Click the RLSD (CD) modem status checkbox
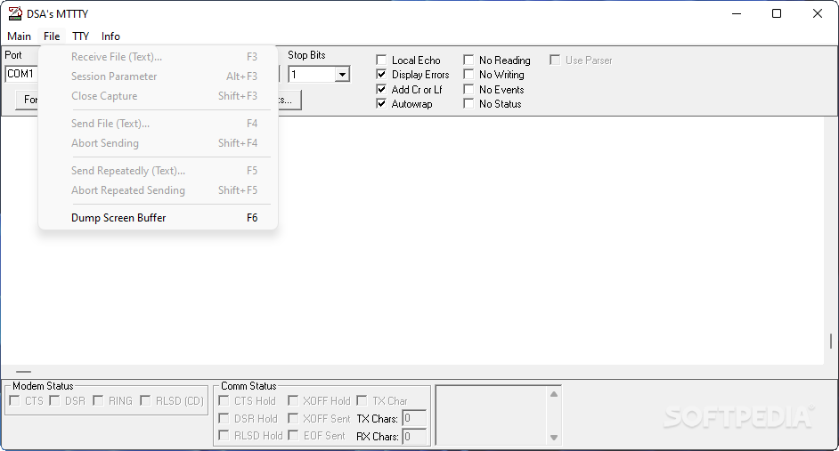Image resolution: width=839 pixels, height=451 pixels. (145, 401)
